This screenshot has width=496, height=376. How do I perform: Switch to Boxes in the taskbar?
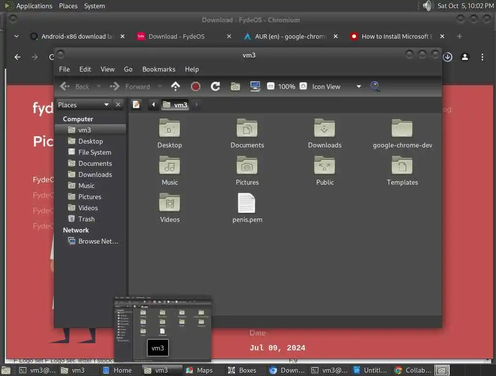point(242,370)
